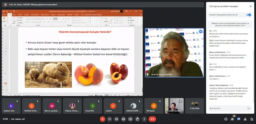Switch to the Görünüm ribbon tab

pos(70,15)
